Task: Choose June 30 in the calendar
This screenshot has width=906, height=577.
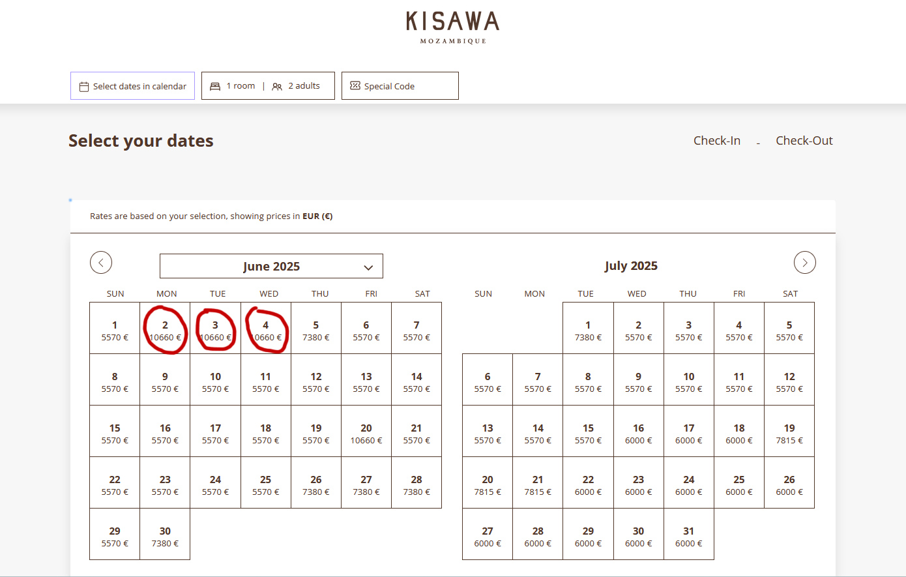Action: click(165, 536)
